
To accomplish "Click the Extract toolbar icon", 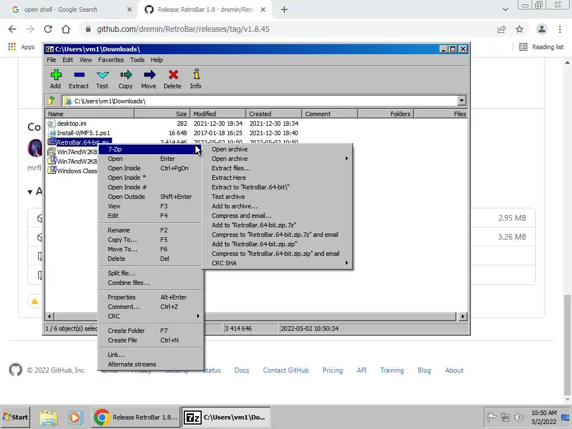I will [x=79, y=79].
